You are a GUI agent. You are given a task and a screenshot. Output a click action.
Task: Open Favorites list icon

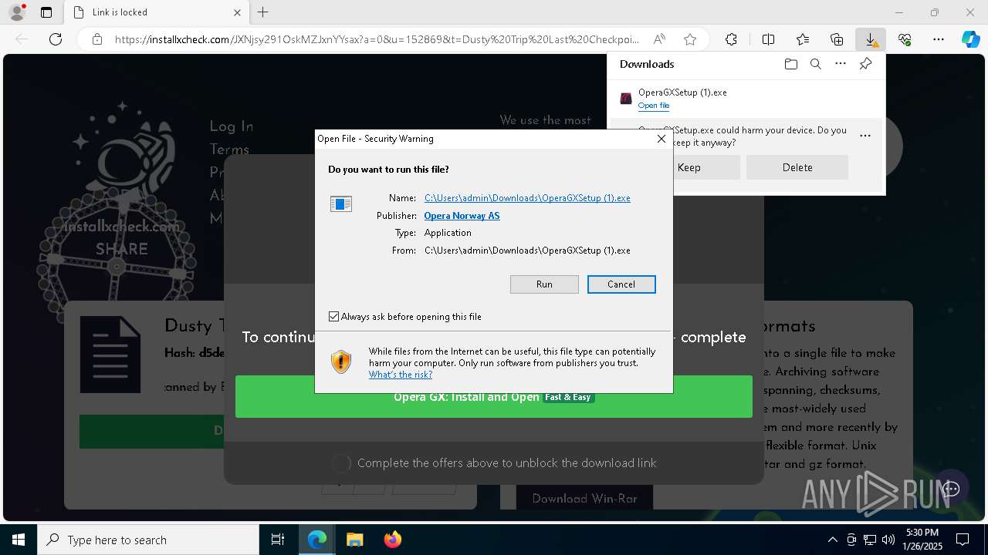[803, 39]
